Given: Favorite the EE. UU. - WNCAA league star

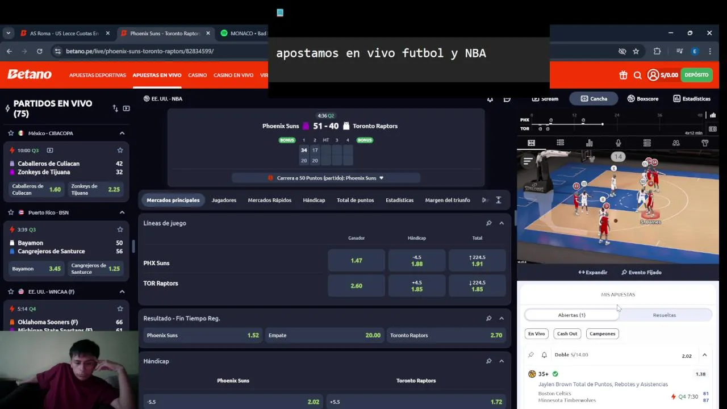Looking at the screenshot, I should [x=11, y=291].
